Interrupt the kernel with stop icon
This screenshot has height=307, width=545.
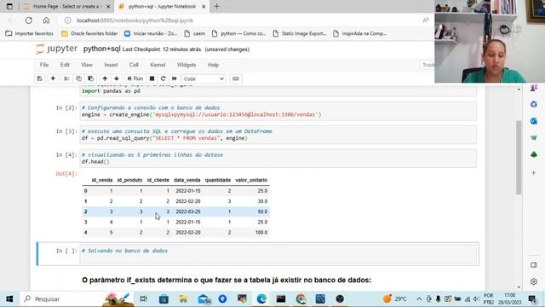click(152, 78)
